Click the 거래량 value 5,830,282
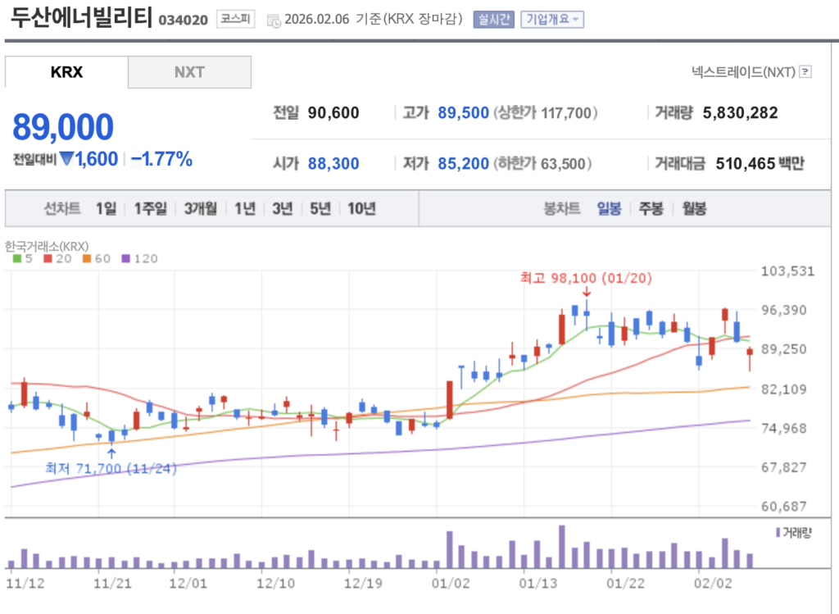 pyautogui.click(x=740, y=113)
